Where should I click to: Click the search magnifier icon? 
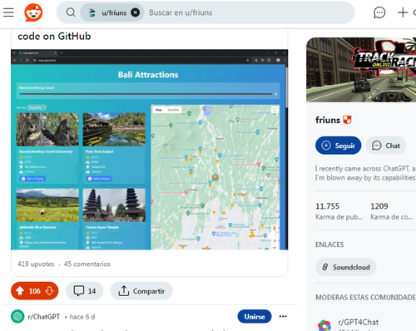71,12
